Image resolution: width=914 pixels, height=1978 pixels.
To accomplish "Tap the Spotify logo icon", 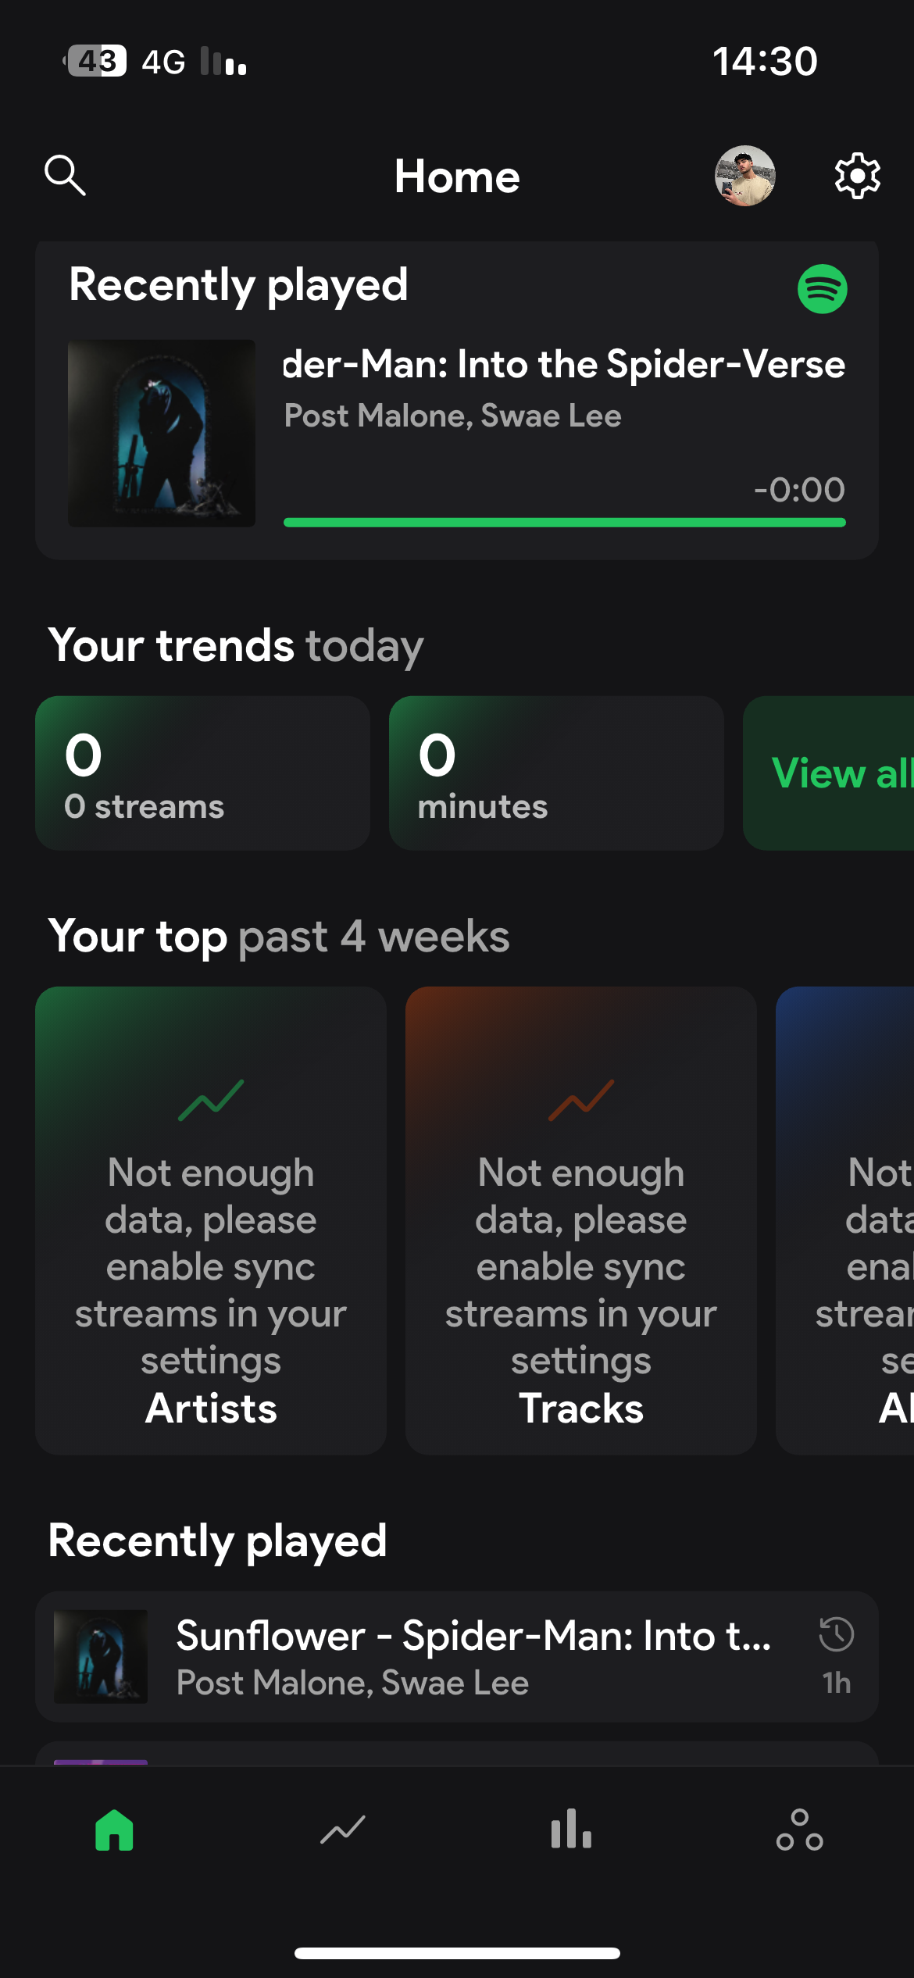I will [822, 289].
